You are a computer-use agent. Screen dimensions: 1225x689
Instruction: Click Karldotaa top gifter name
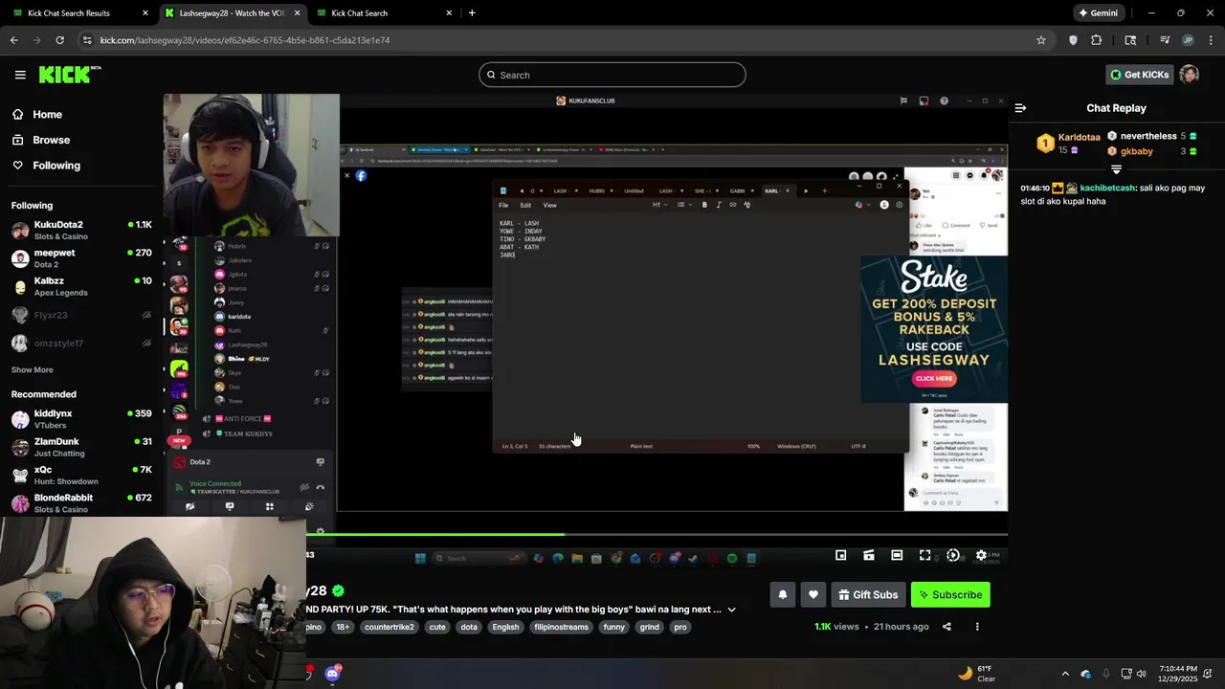click(x=1080, y=137)
